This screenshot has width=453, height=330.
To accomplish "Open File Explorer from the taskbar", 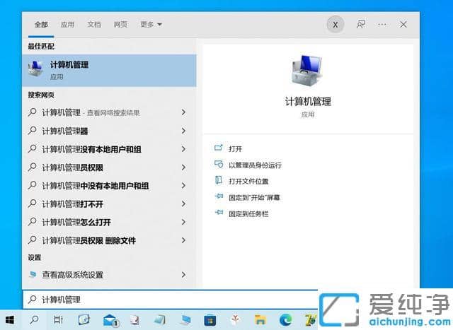I will [260, 320].
